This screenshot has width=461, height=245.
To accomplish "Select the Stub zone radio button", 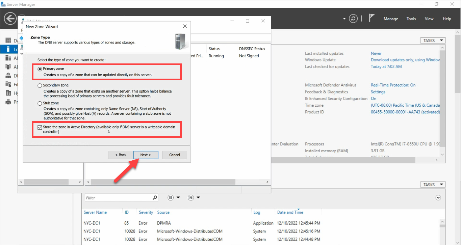I will click(x=40, y=104).
